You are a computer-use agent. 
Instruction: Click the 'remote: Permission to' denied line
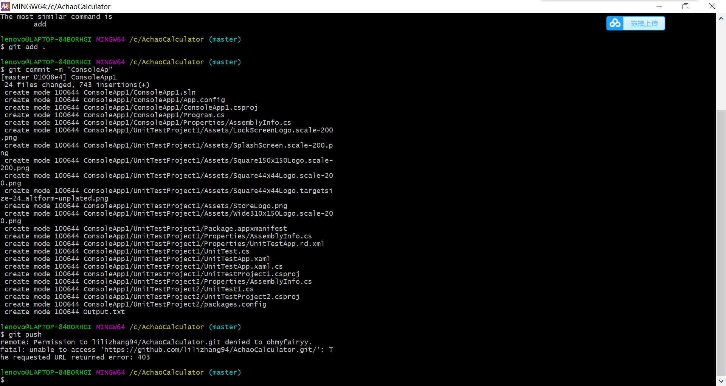point(156,342)
